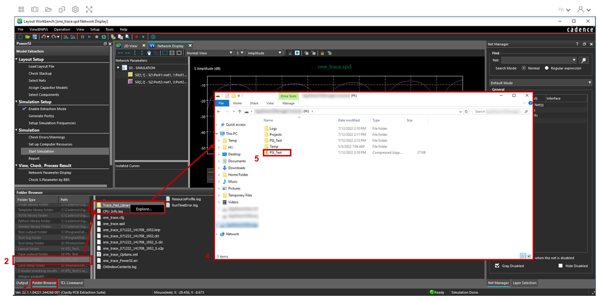Open the Normal View dropdown

coord(209,53)
